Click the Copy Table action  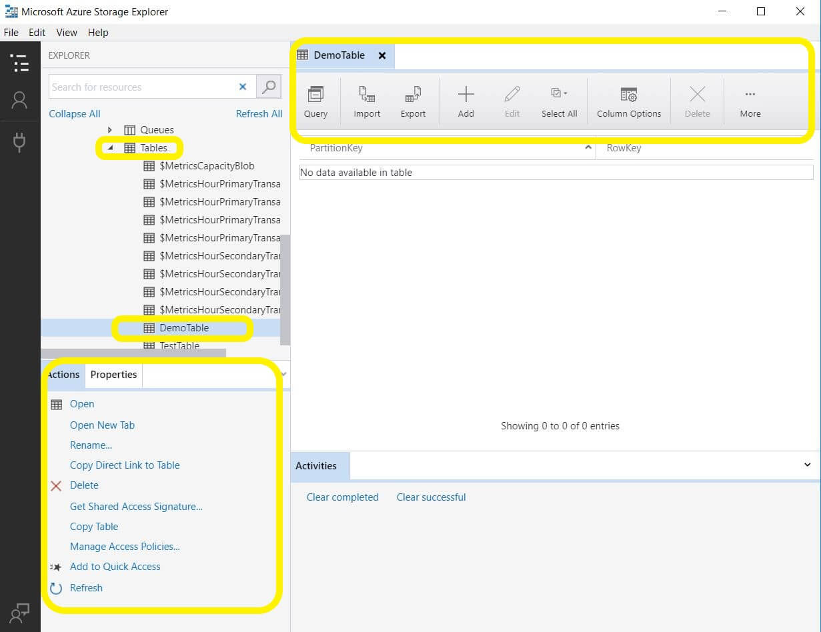[94, 527]
